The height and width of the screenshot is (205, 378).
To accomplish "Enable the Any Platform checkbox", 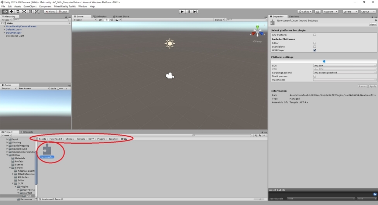I will pyautogui.click(x=315, y=35).
